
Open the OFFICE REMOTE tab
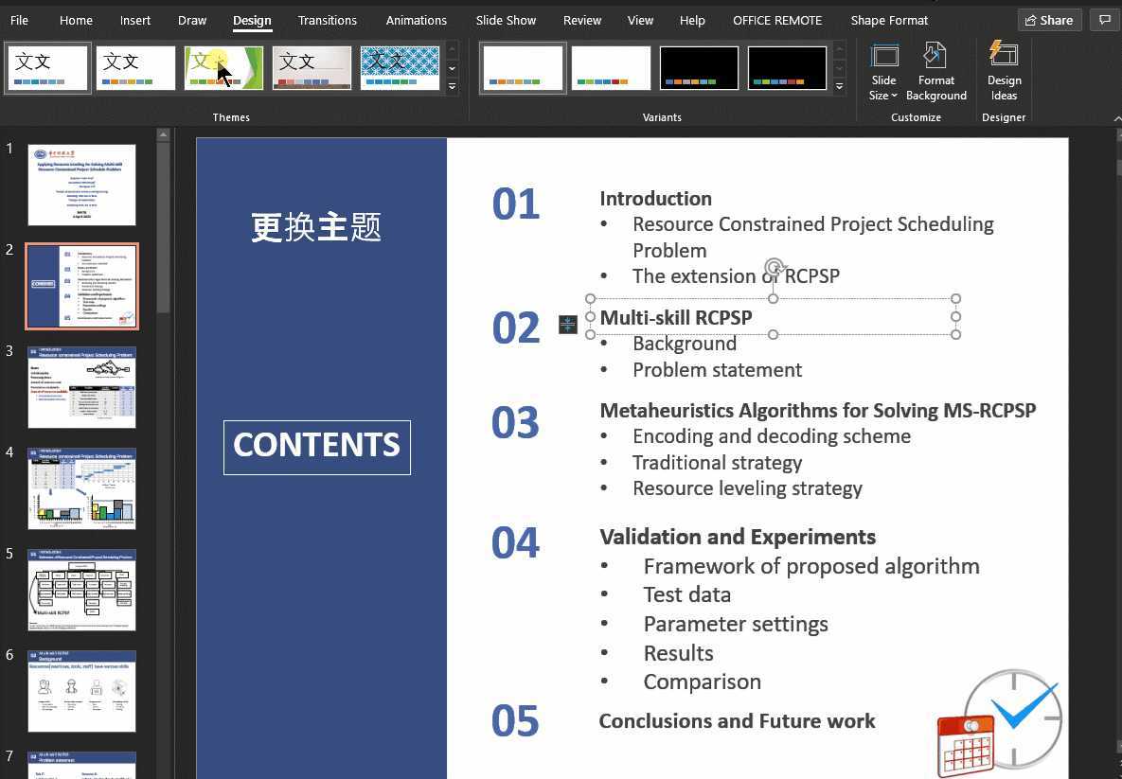(x=777, y=20)
